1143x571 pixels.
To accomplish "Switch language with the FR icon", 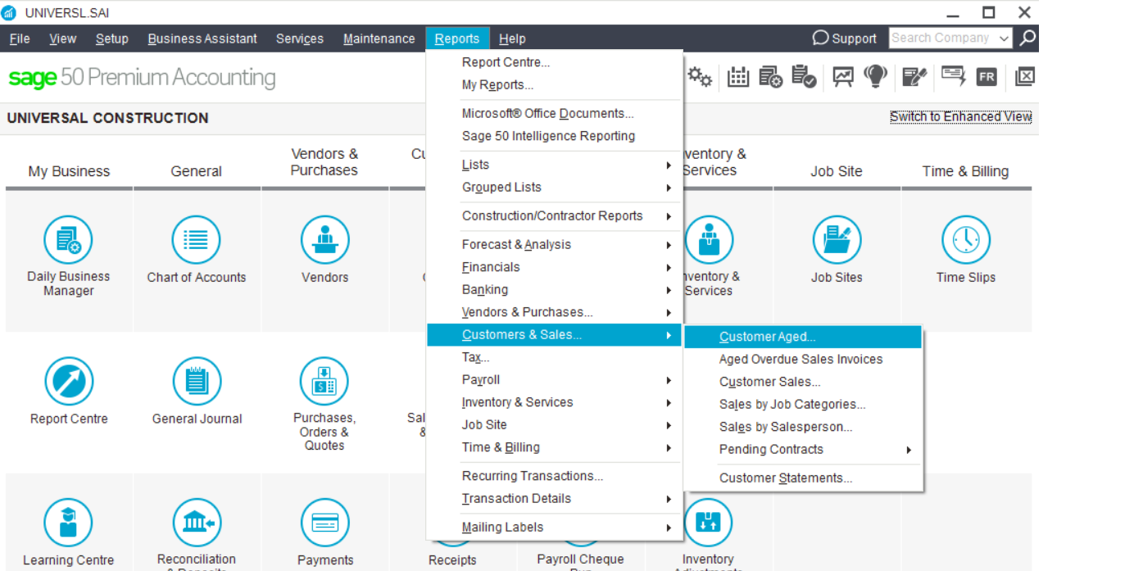I will (987, 77).
